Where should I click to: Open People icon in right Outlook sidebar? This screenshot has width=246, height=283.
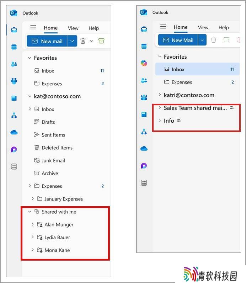tap(144, 80)
